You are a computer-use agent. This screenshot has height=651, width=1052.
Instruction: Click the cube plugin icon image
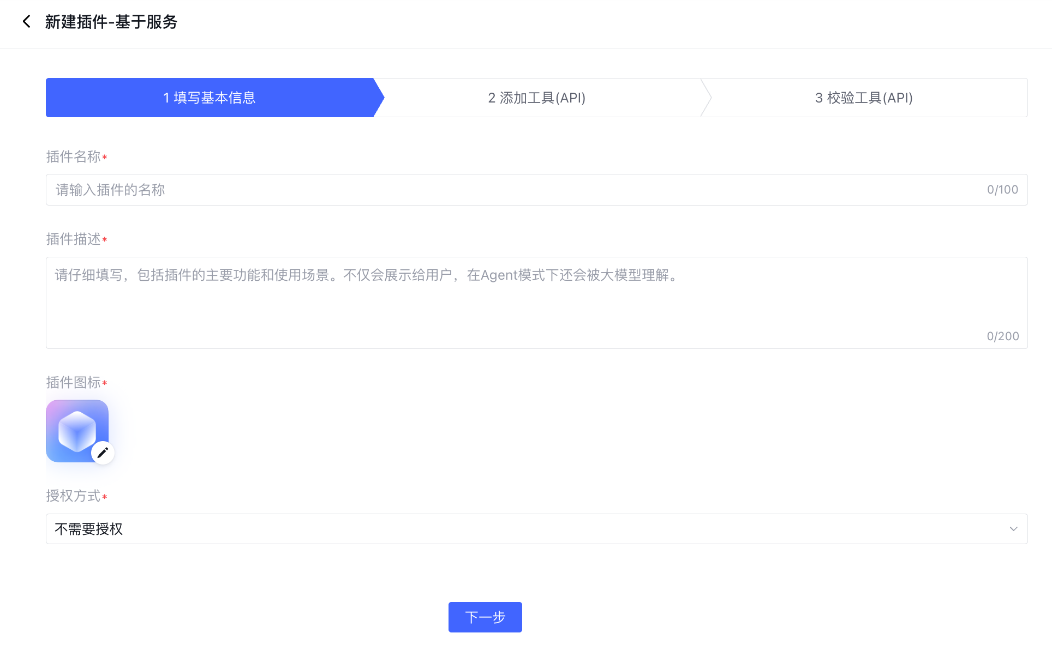click(76, 430)
